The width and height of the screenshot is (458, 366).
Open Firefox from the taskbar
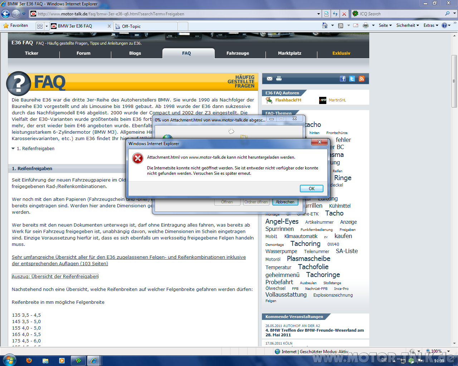click(29, 360)
